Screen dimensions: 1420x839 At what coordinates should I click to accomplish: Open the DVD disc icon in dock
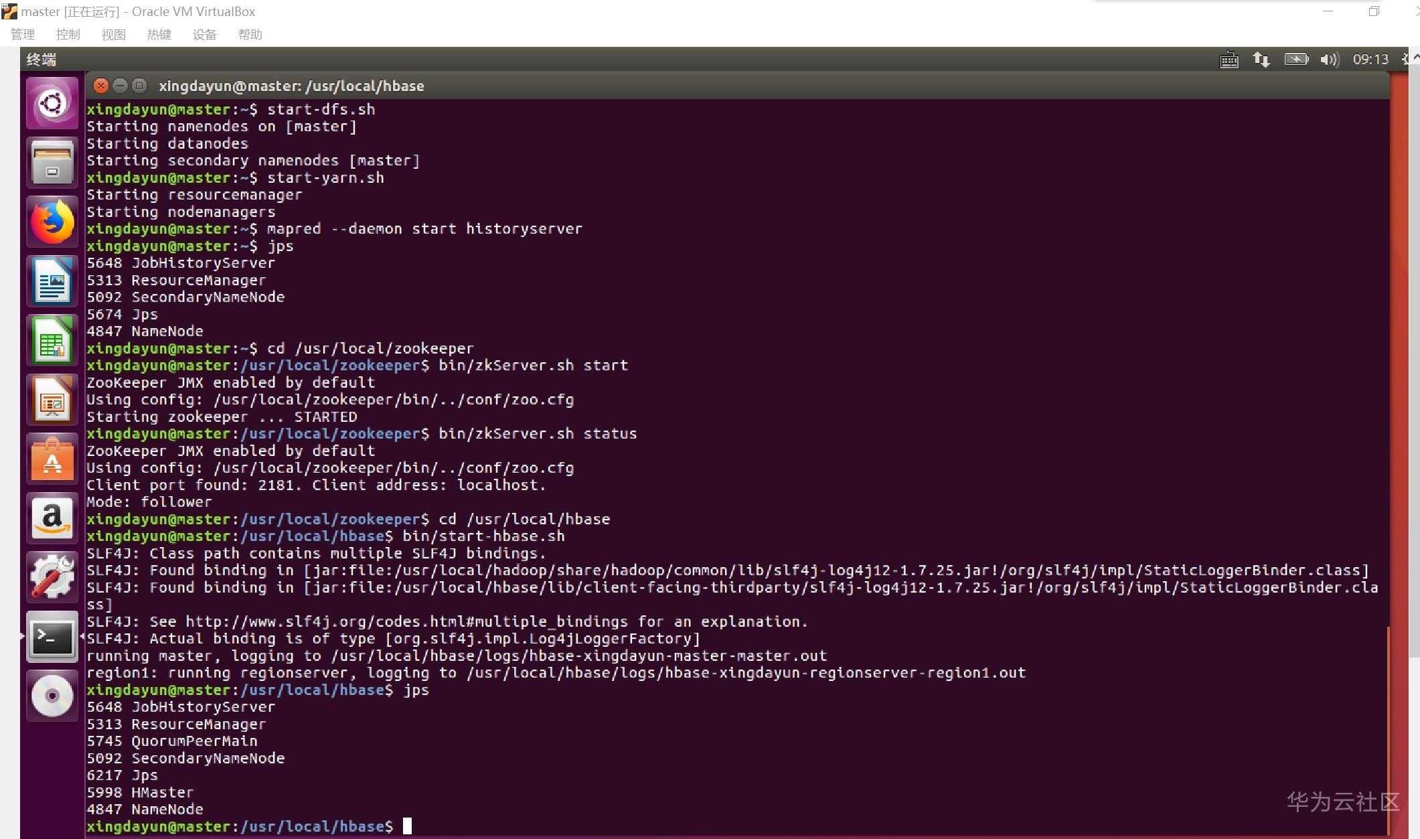click(52, 696)
